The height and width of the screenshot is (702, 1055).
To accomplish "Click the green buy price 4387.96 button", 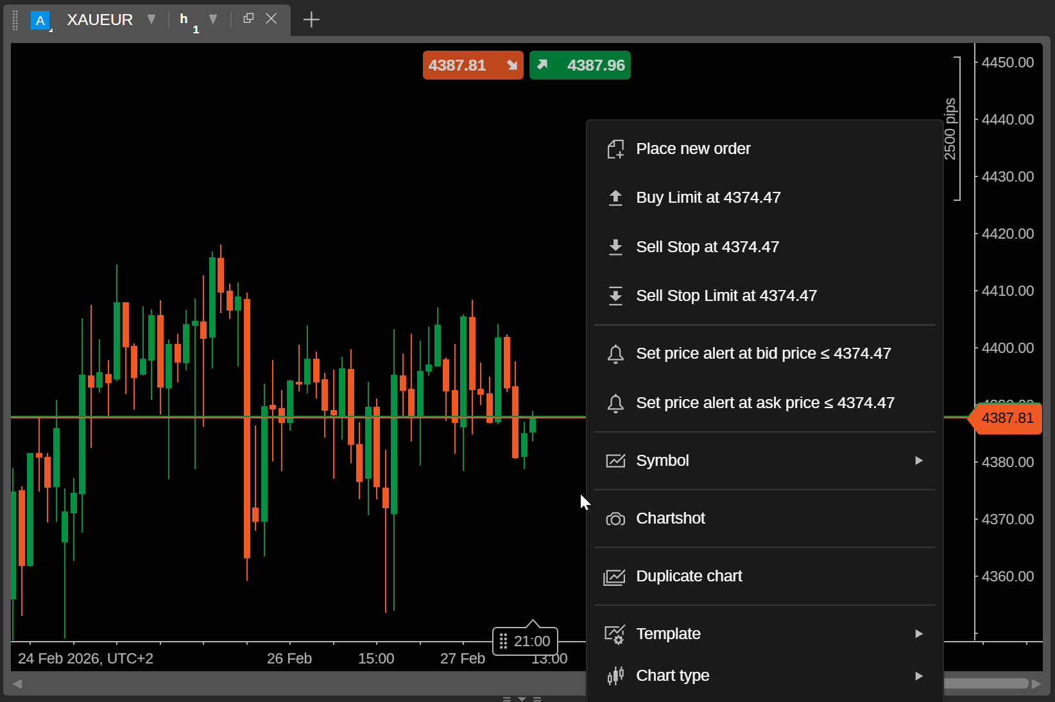I will 580,65.
